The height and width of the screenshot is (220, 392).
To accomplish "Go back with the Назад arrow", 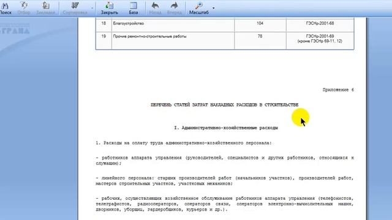I will coord(155,8).
